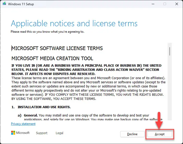Click the Microsoft logo
This screenshot has width=183, height=144.
pos(20,133)
